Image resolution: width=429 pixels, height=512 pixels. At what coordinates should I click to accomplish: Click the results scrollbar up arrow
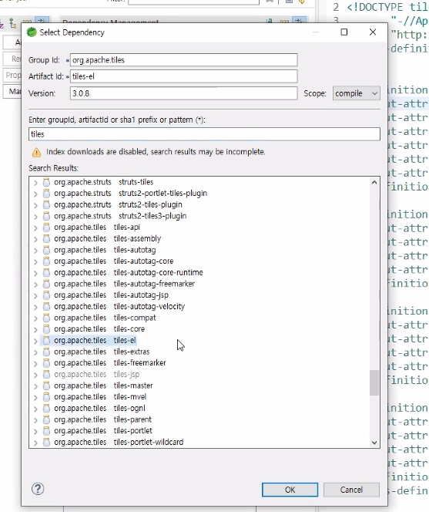[374, 183]
